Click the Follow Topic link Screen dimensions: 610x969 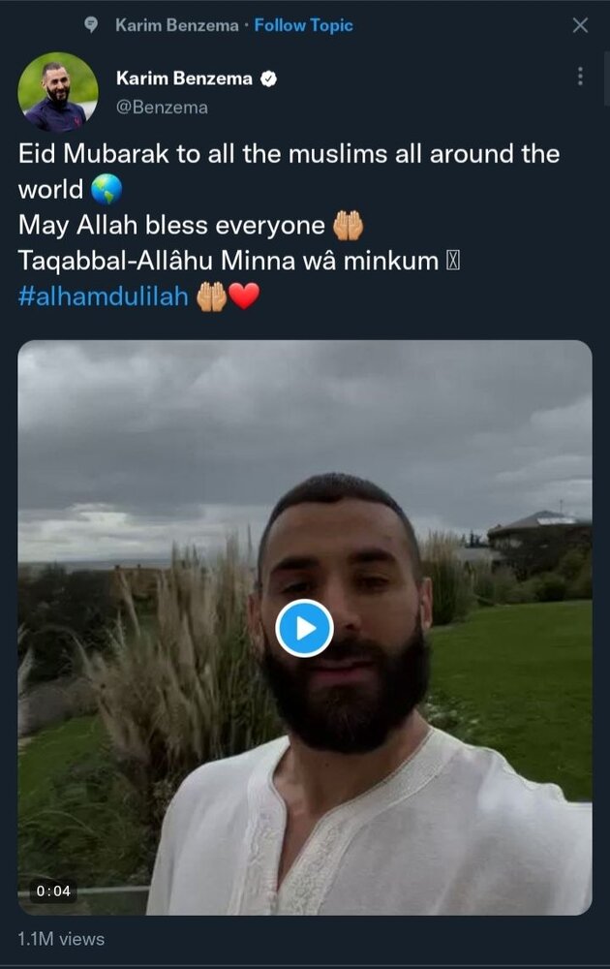click(303, 25)
